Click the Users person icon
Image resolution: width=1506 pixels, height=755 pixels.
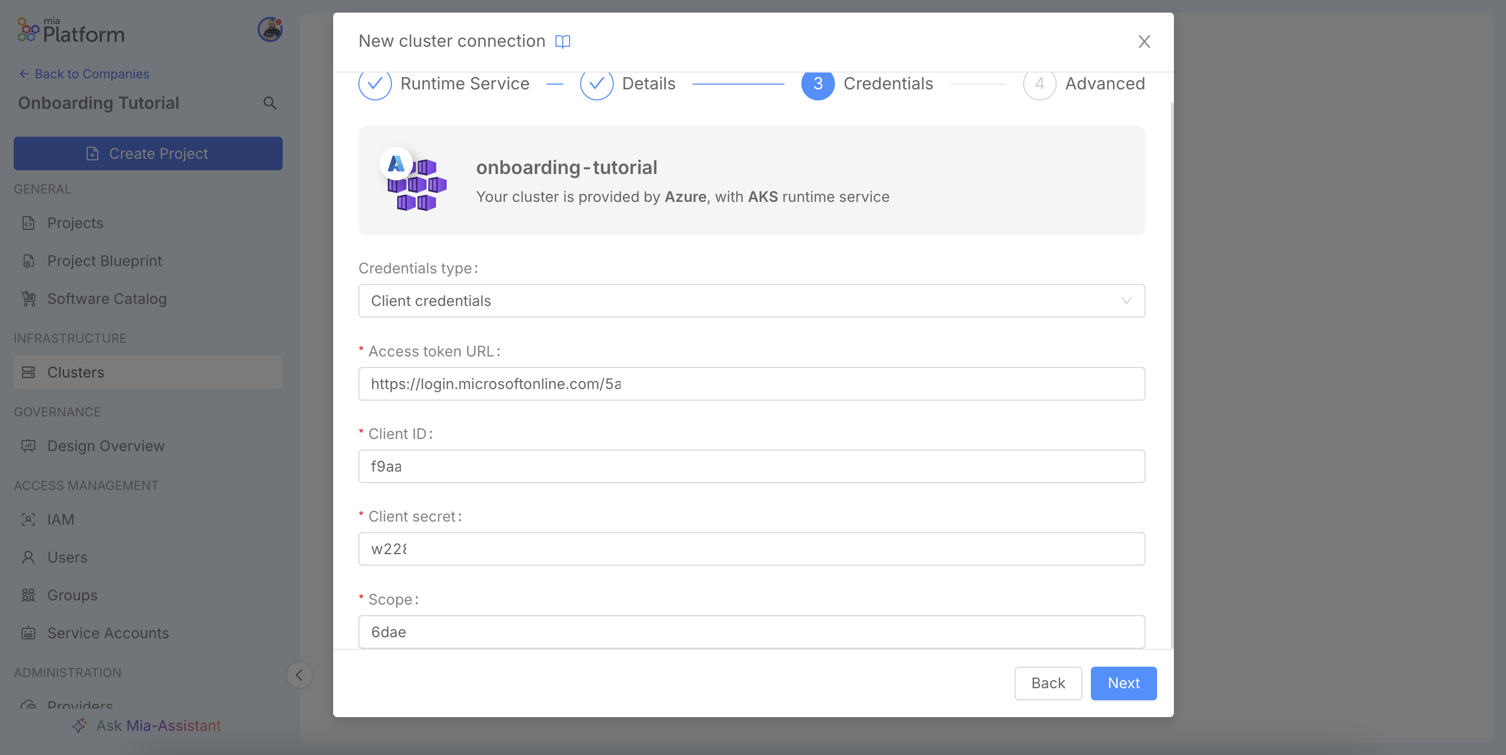coord(29,557)
